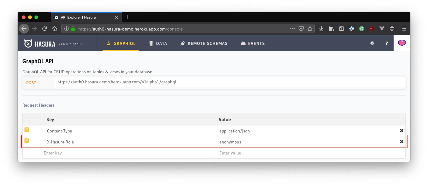This screenshot has width=428, height=185.
Task: Delete the X-Hasura-Role header row
Action: click(401, 142)
